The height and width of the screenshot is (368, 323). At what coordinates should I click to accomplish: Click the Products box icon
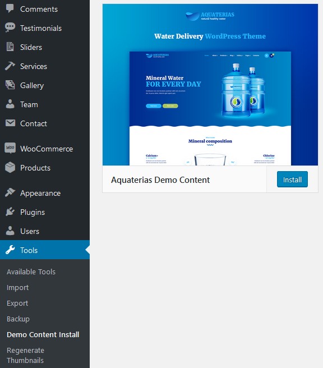pyautogui.click(x=10, y=167)
